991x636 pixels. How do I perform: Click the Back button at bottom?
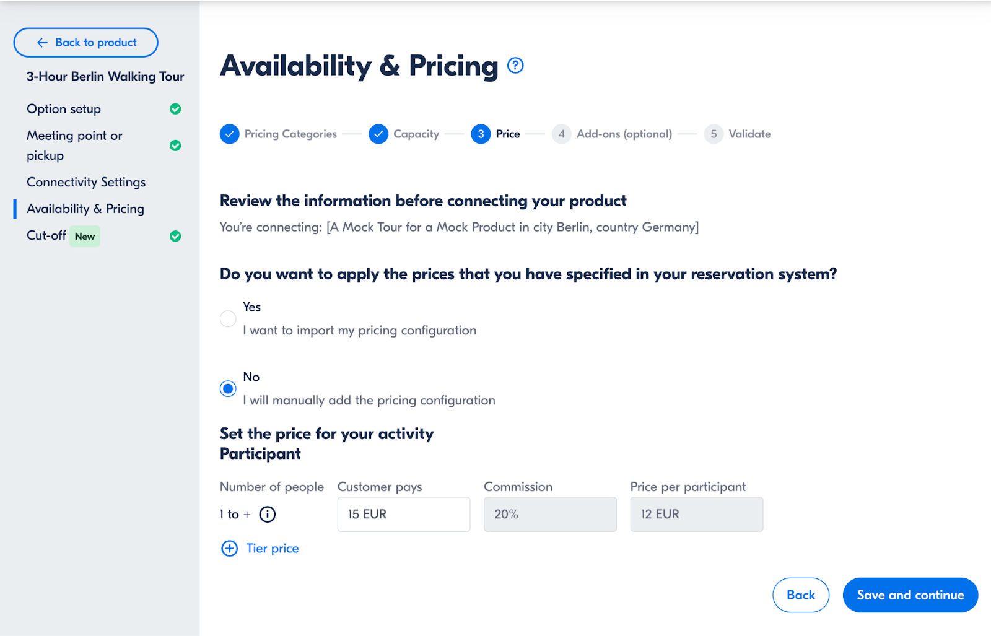(x=801, y=595)
